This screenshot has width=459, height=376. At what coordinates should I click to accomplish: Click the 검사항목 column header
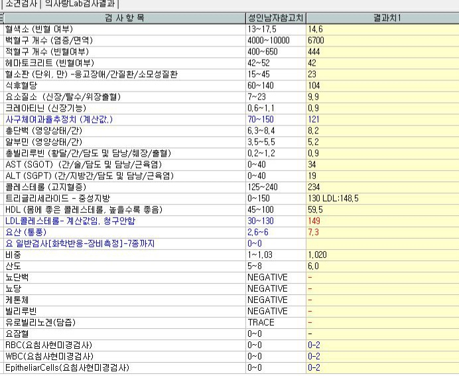click(124, 18)
